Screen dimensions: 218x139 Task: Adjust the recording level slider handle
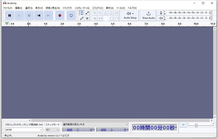click(x=211, y=13)
